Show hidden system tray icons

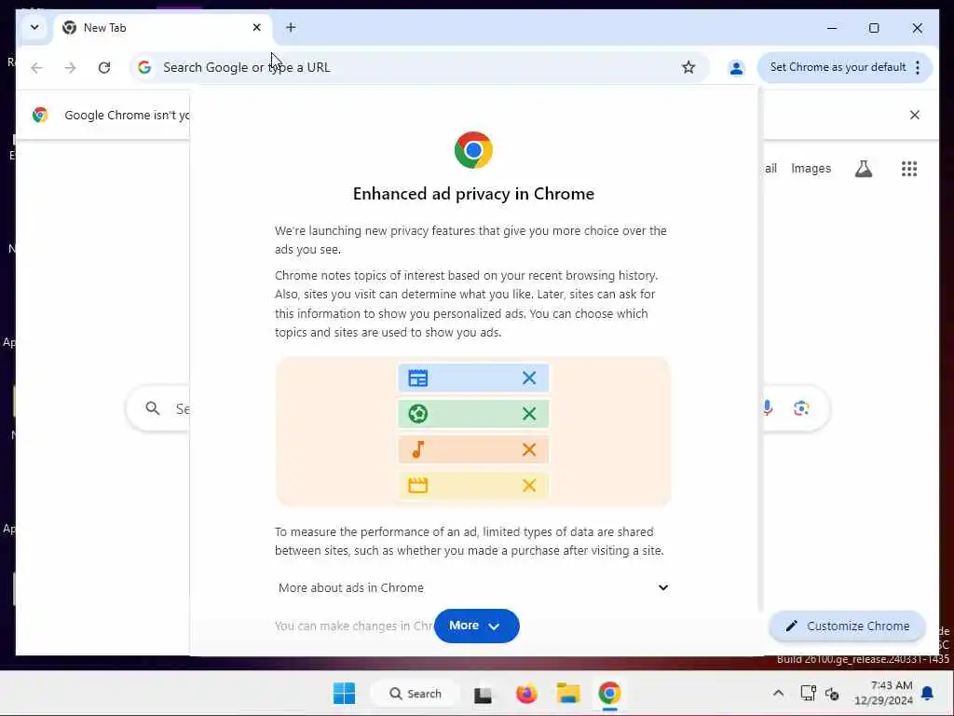[x=778, y=694]
